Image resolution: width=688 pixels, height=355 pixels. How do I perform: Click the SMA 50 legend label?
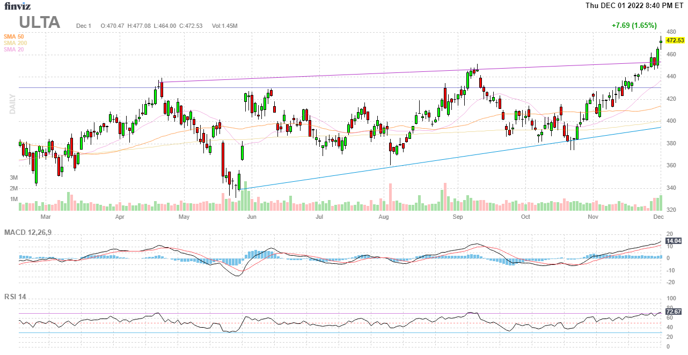(13, 36)
